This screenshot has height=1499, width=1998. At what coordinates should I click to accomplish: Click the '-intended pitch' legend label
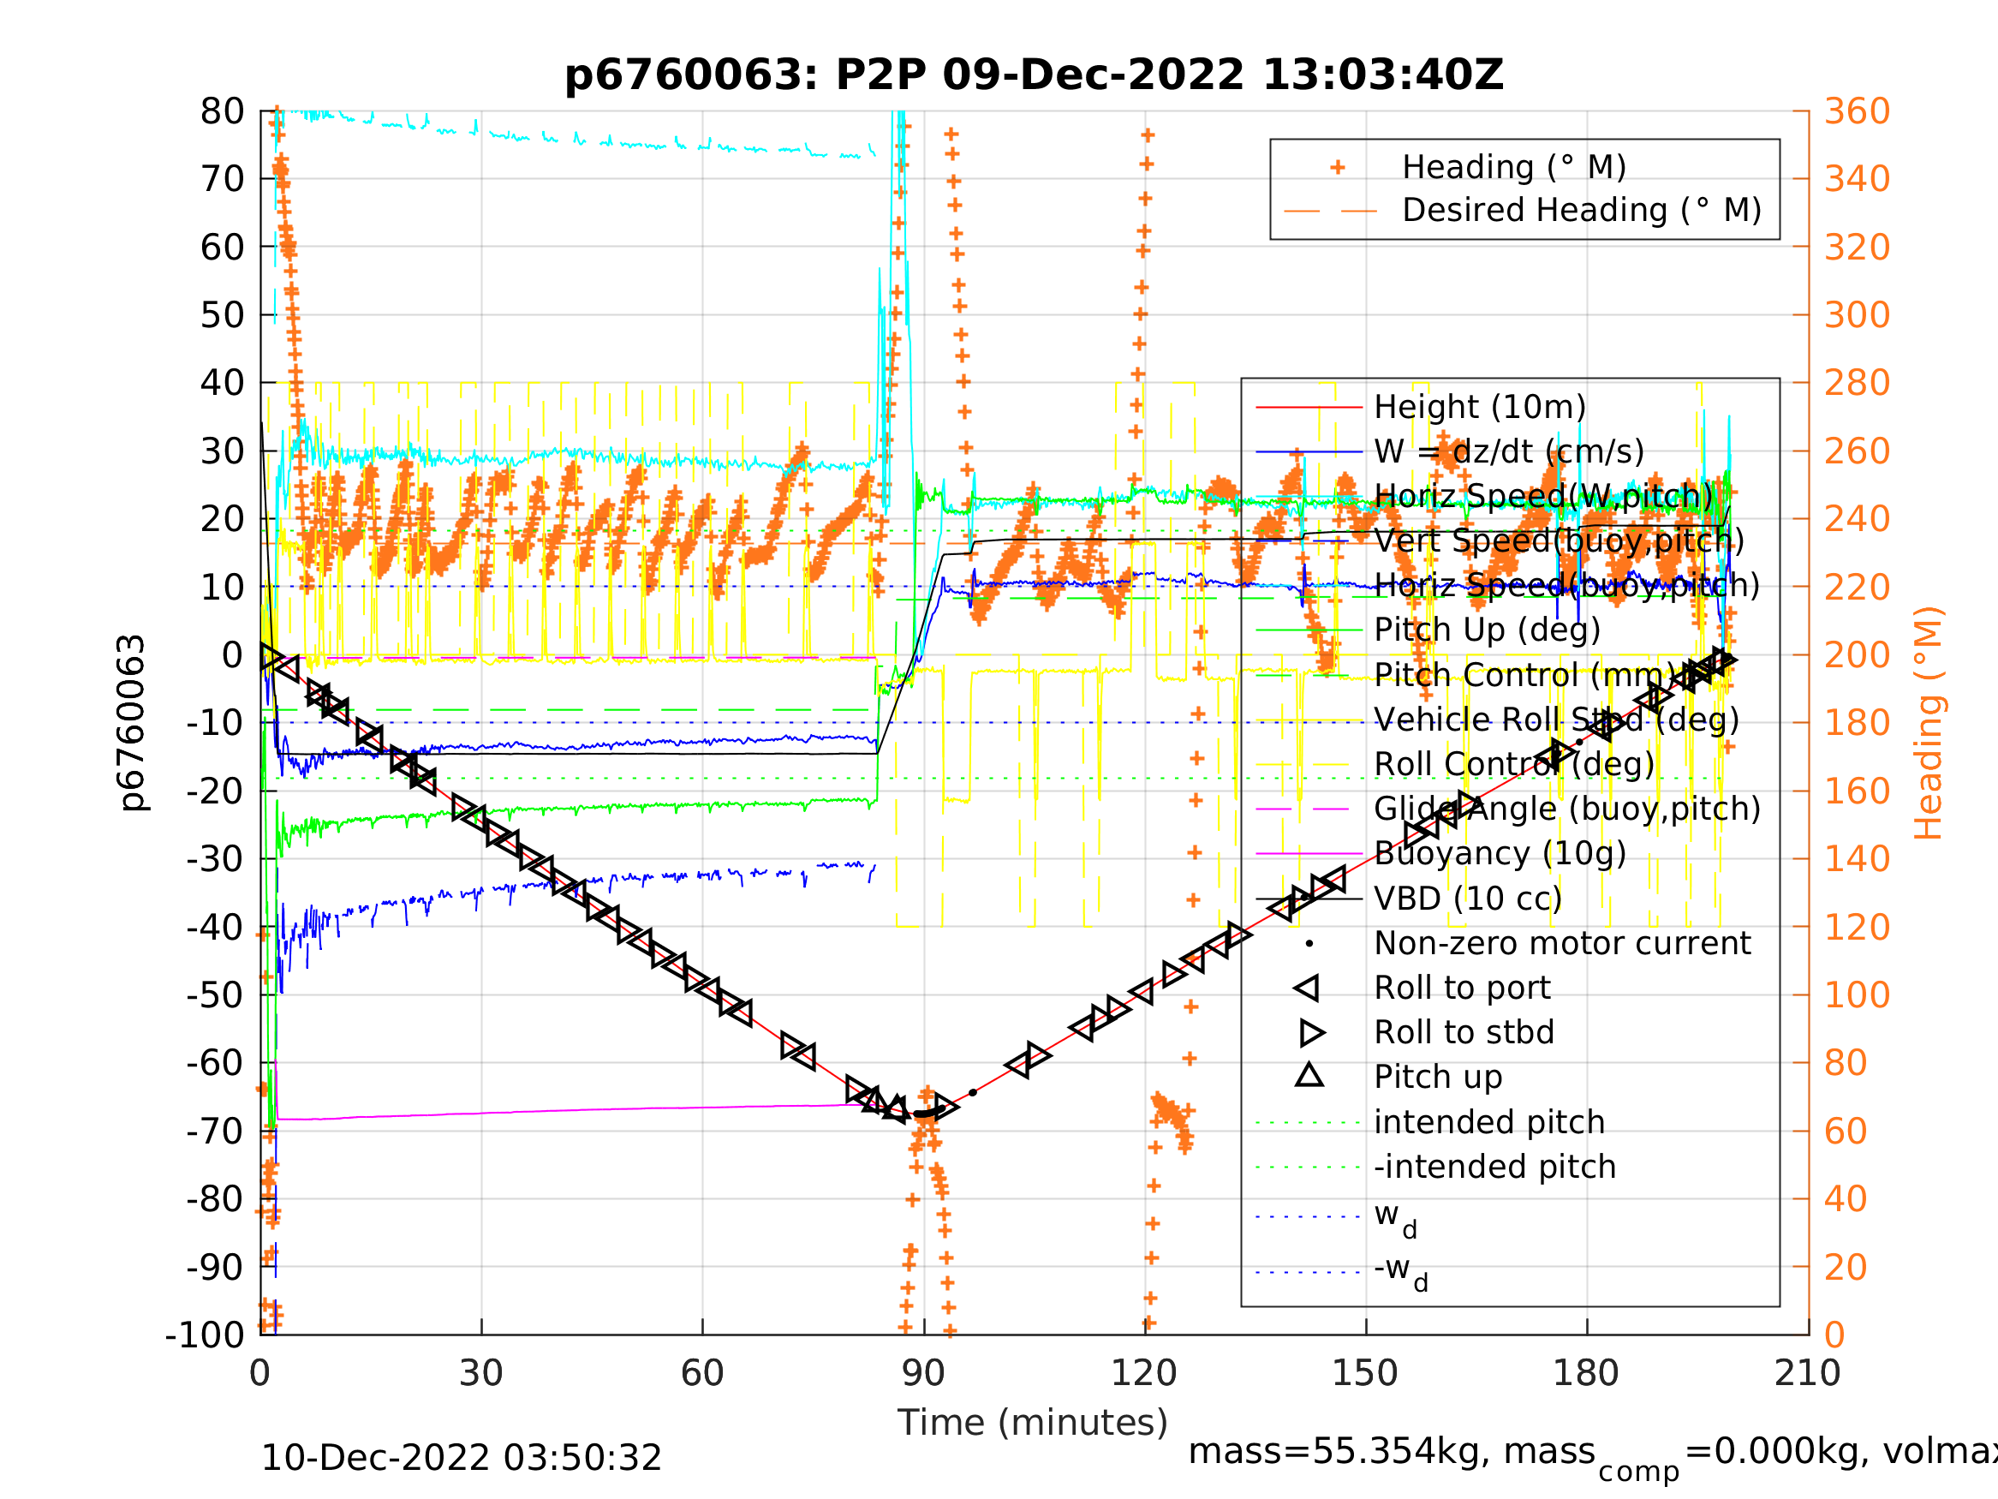point(1495,1166)
